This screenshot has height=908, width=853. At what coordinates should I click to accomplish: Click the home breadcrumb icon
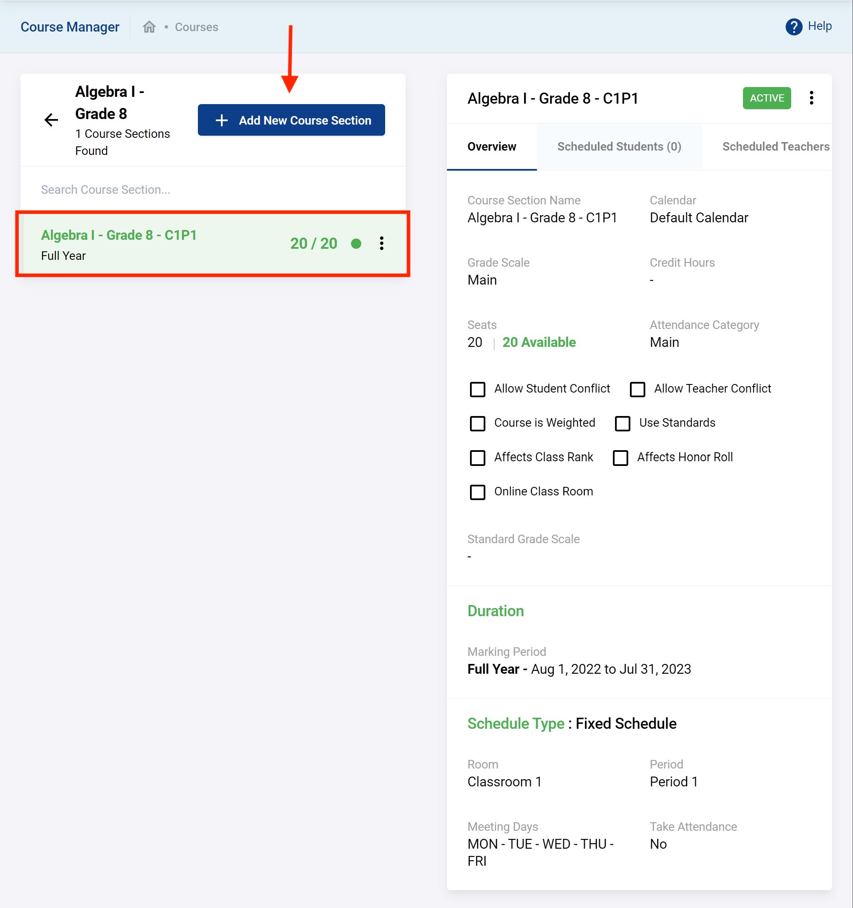pyautogui.click(x=149, y=27)
